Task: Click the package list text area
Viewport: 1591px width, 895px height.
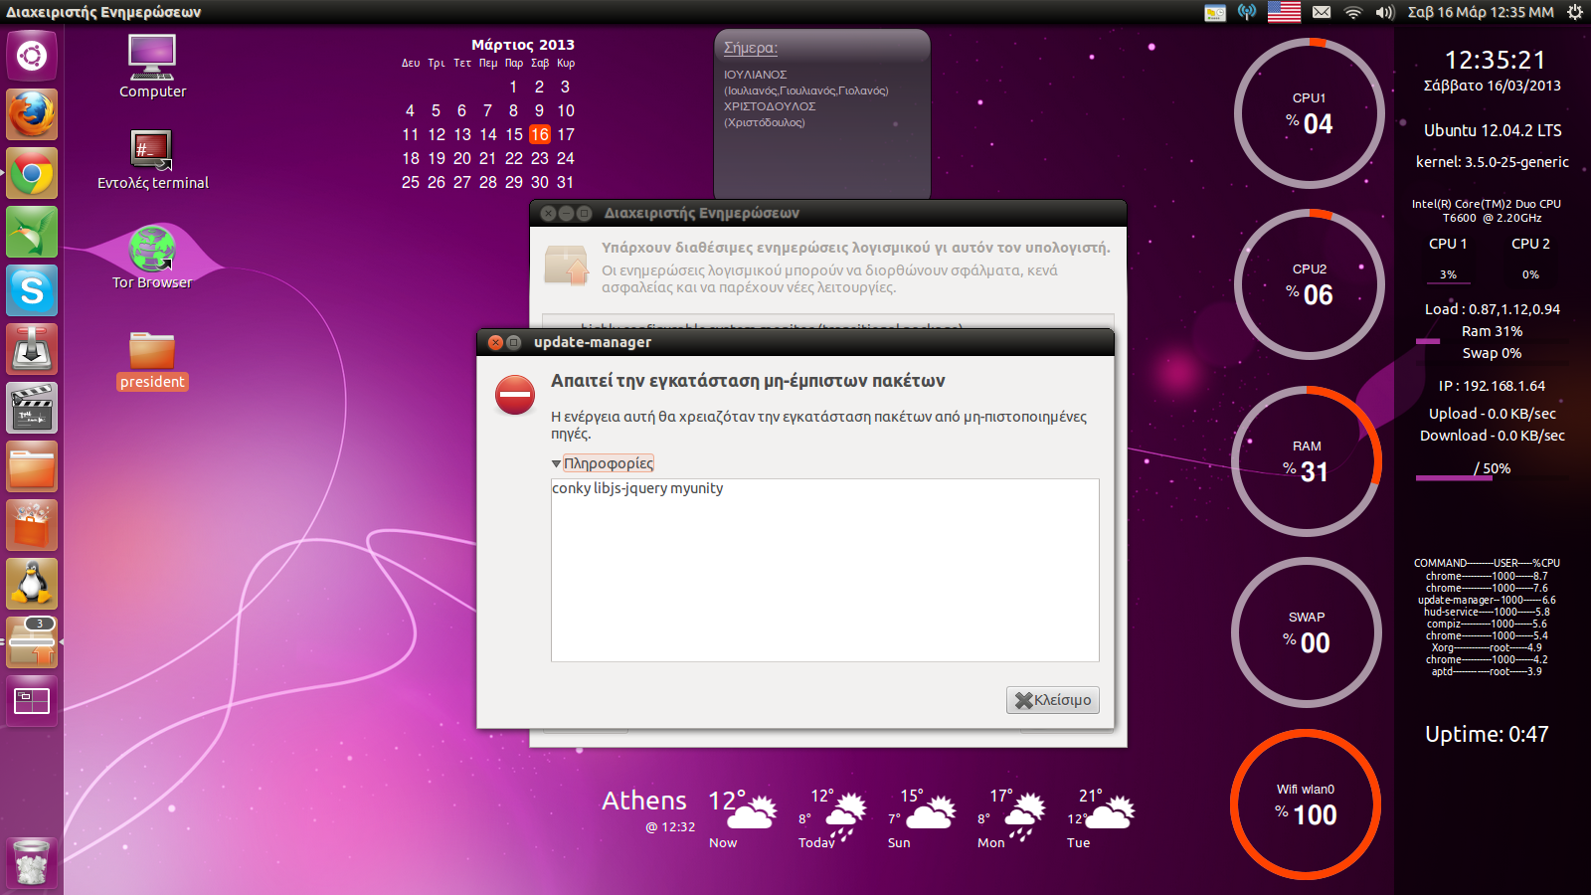Action: tap(824, 571)
